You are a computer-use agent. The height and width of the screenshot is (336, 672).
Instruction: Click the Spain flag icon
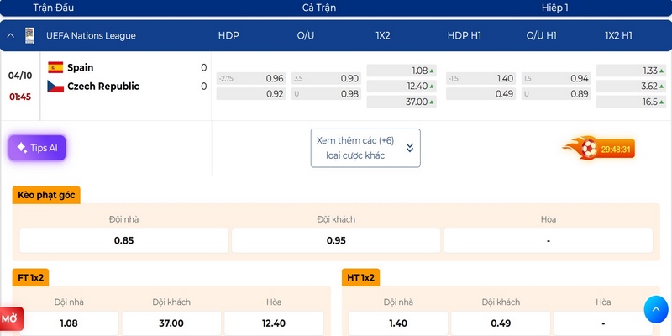55,67
